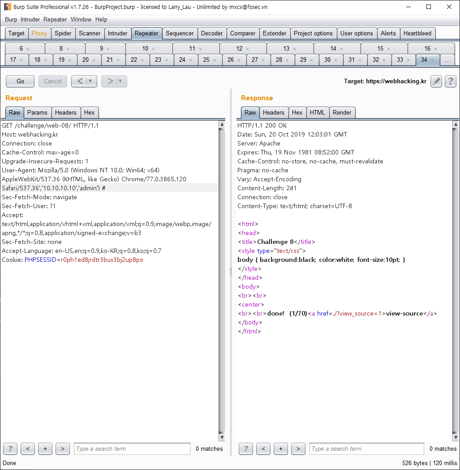Switch to the Spider tab

pyautogui.click(x=63, y=33)
